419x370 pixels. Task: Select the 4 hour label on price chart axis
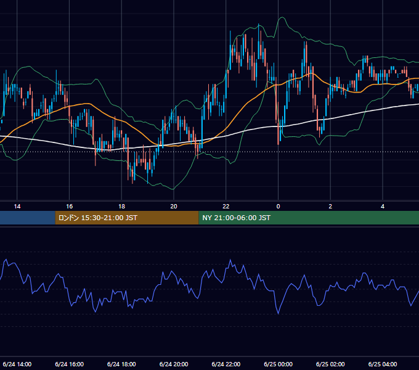point(383,207)
